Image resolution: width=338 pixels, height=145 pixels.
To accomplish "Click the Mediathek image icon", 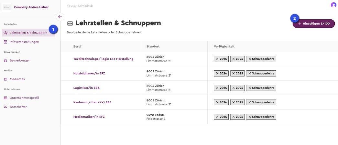I will pyautogui.click(x=5, y=79).
